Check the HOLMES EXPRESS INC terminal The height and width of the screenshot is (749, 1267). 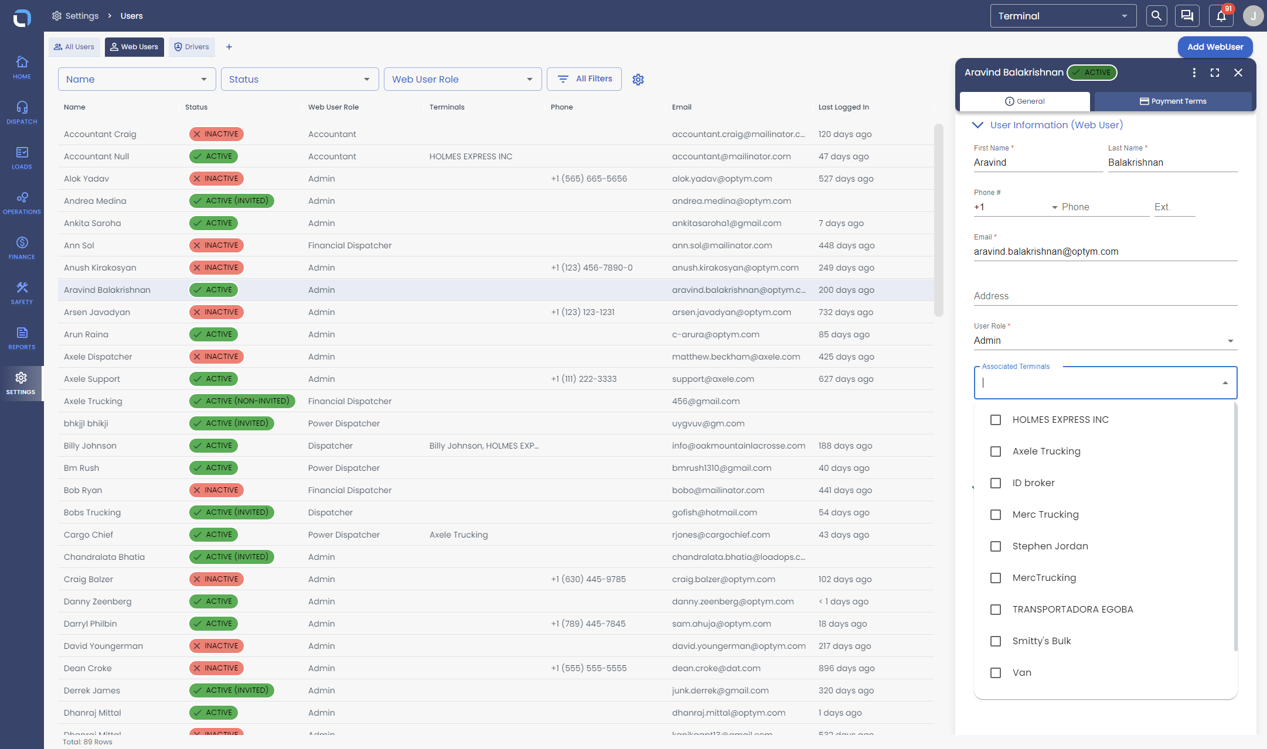[996, 420]
